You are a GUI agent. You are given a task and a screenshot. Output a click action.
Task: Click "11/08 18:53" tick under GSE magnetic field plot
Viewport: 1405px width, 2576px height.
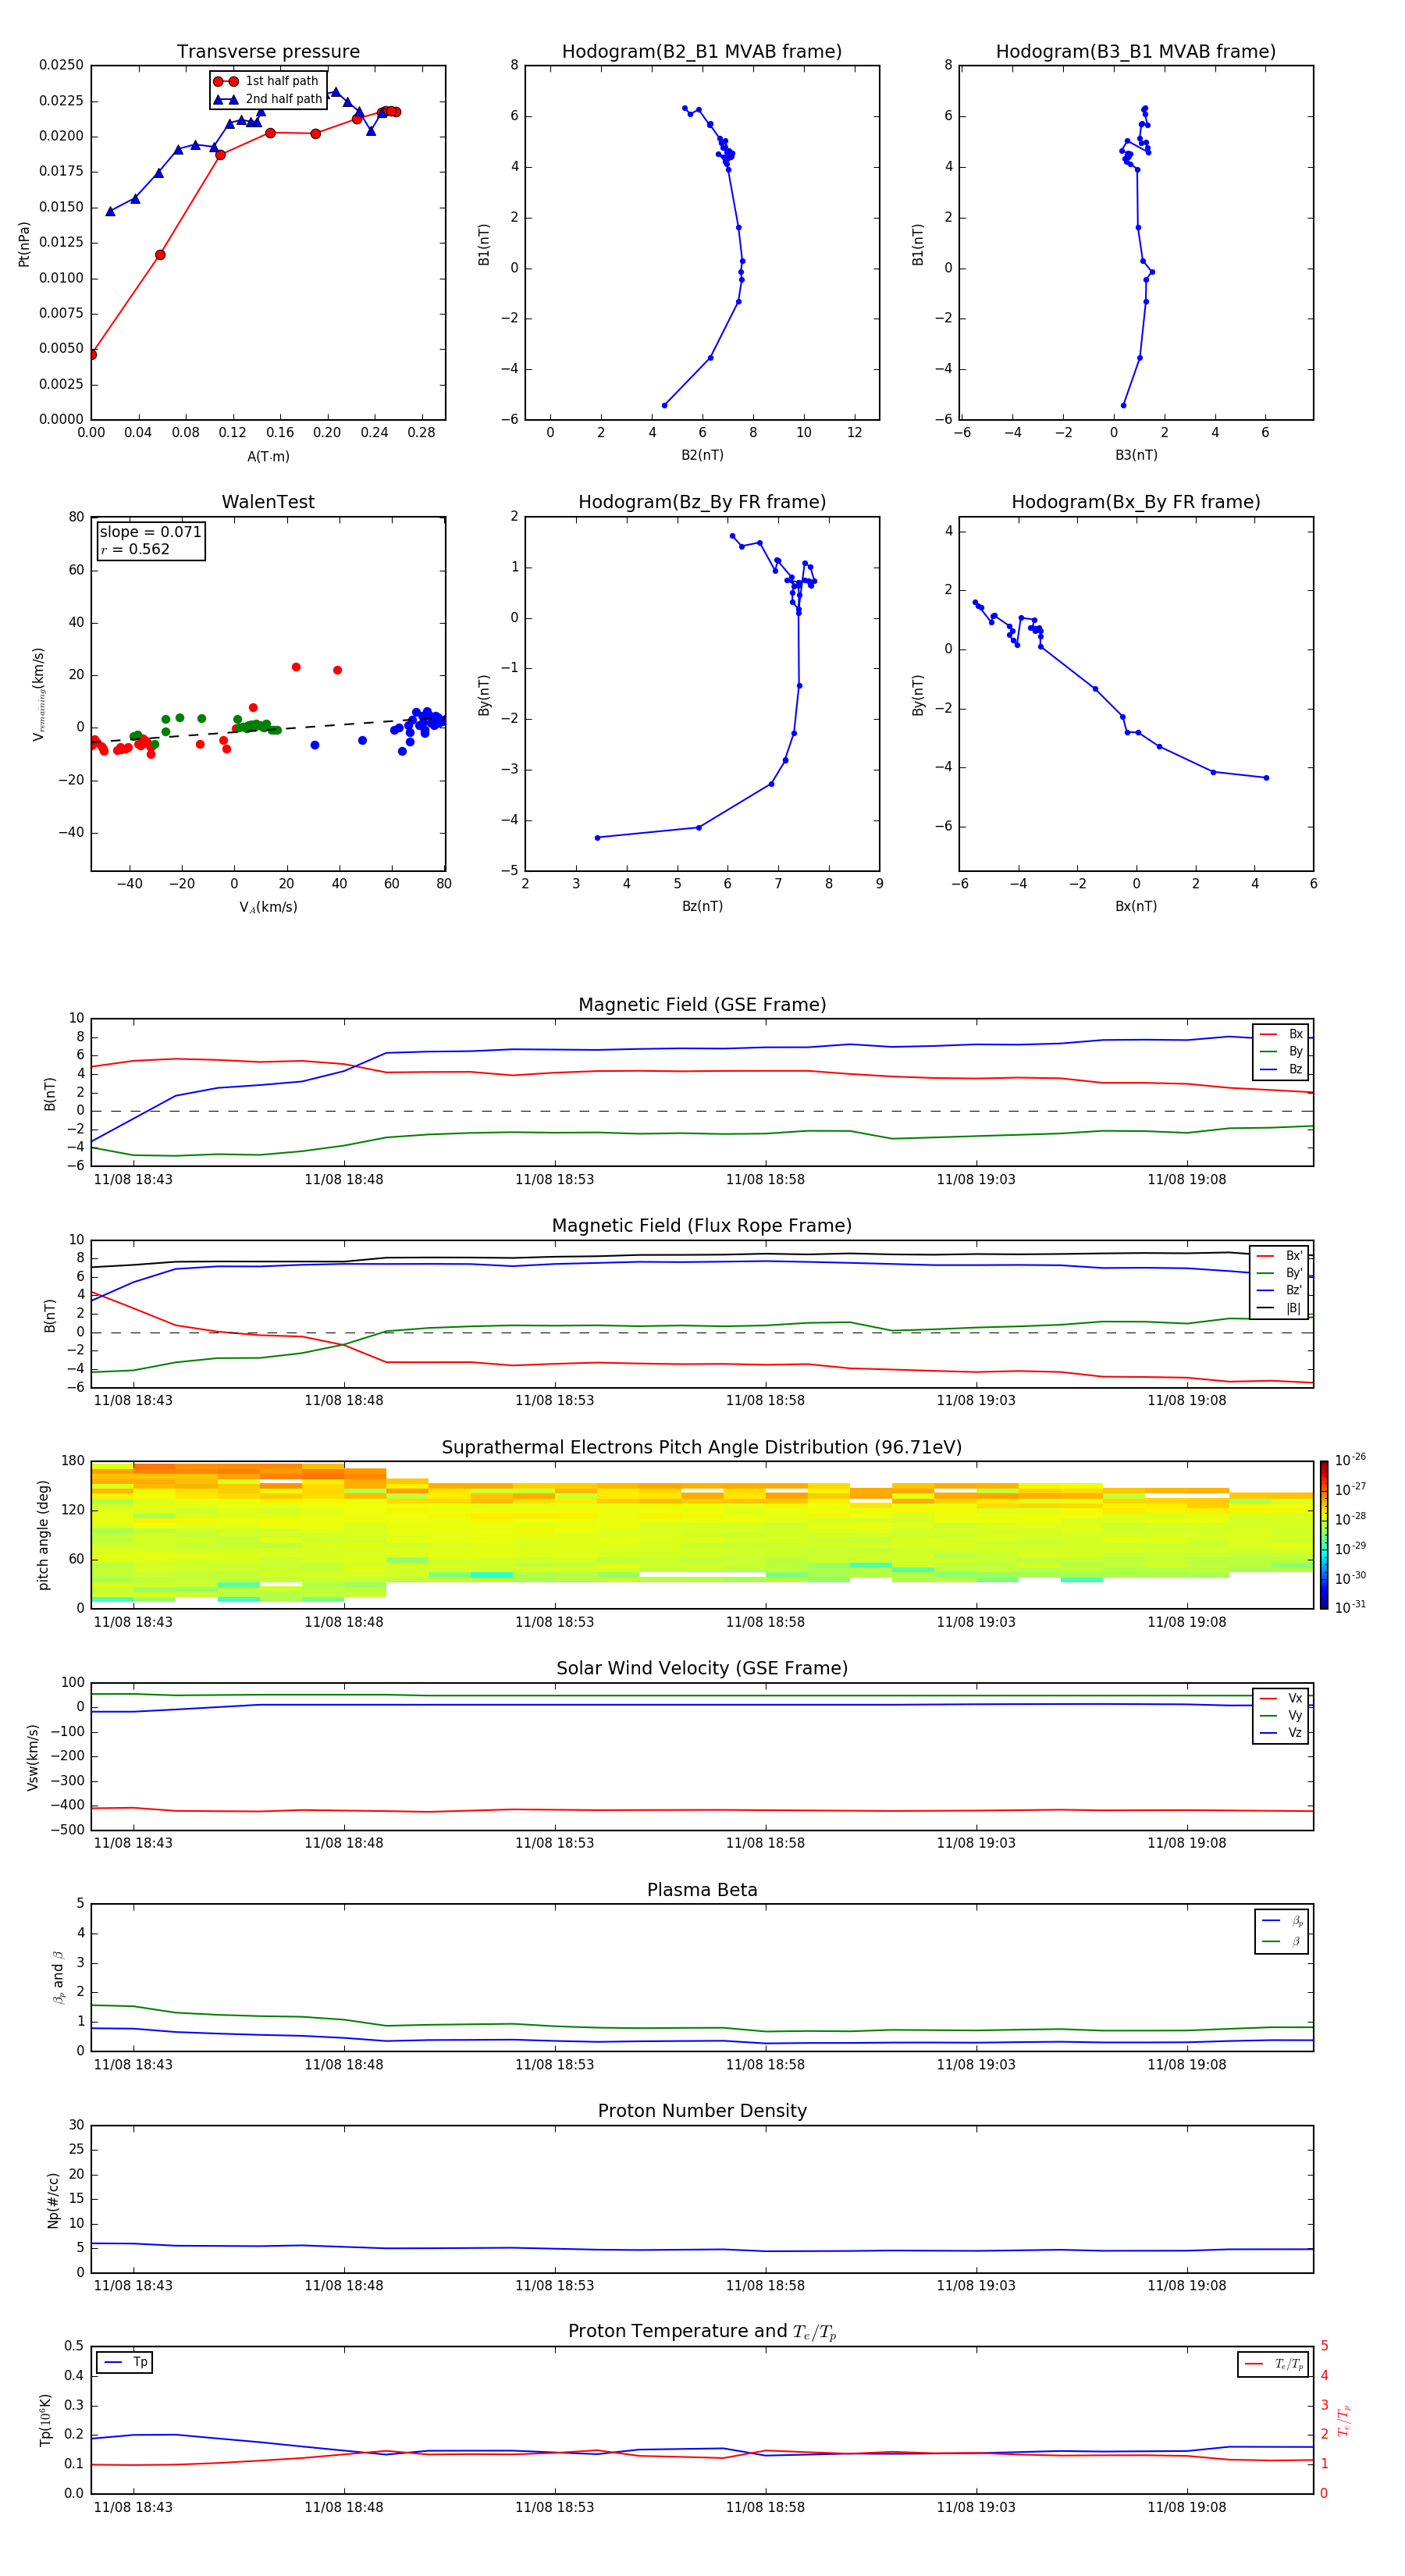[x=554, y=1180]
